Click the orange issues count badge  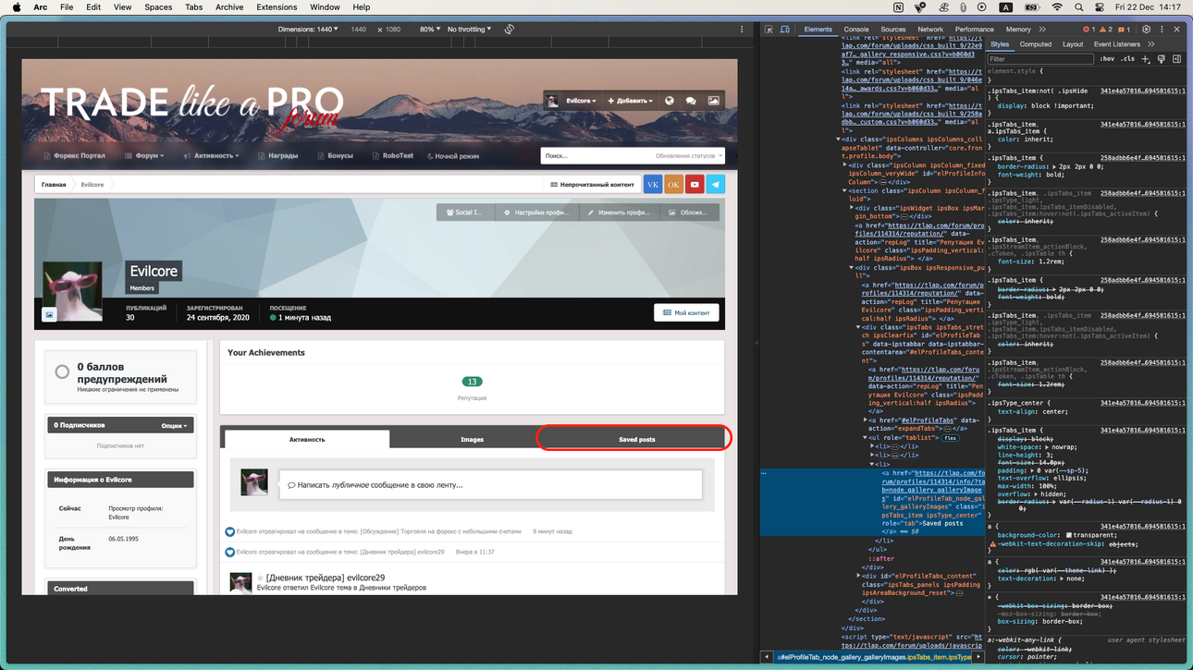(1124, 30)
